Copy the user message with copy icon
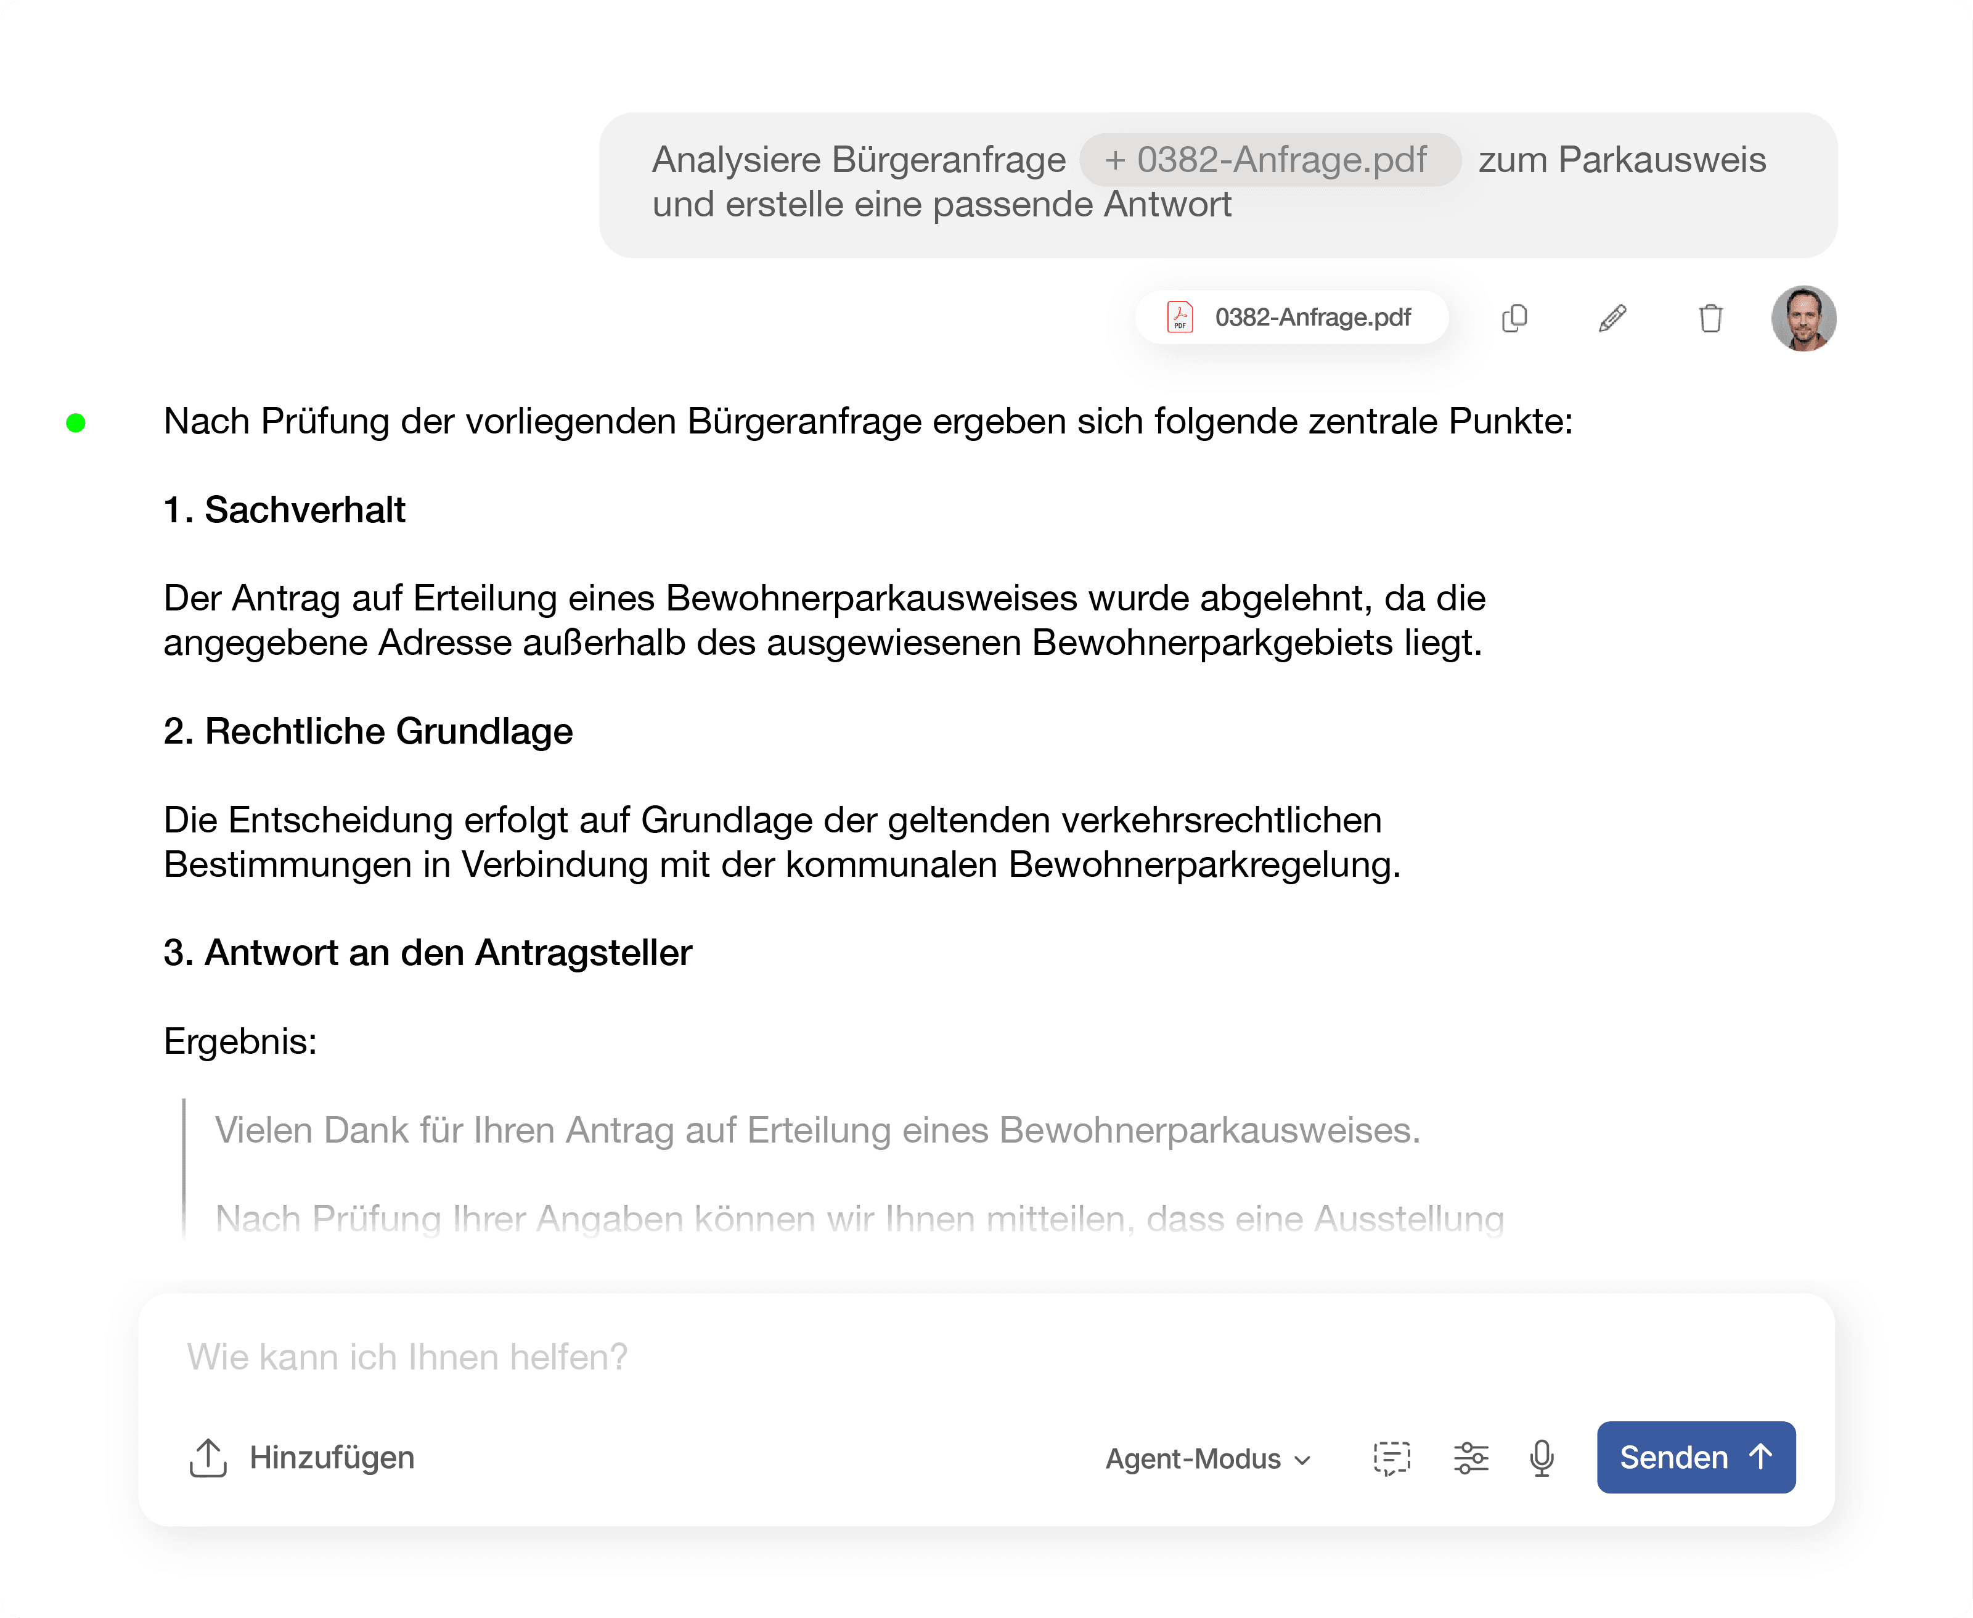 1514,318
